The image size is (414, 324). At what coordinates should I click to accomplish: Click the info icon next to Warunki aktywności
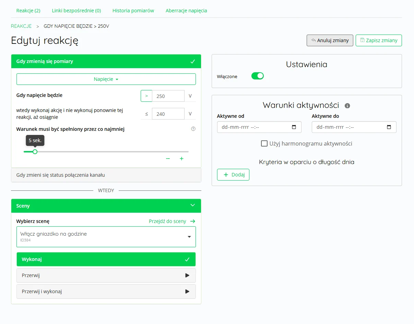pyautogui.click(x=347, y=105)
